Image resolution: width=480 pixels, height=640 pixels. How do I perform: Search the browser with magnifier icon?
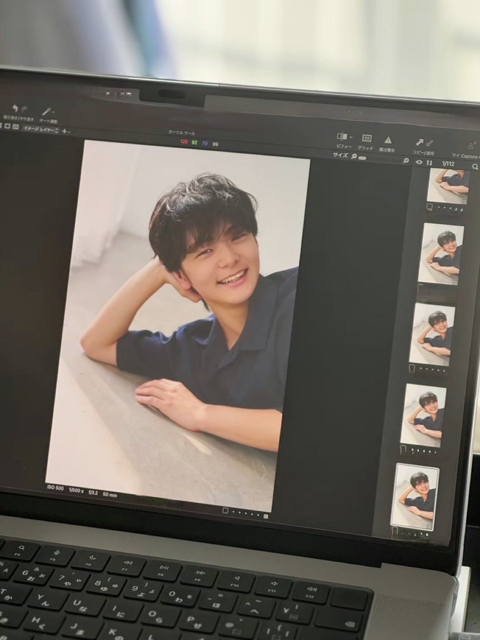point(475,166)
